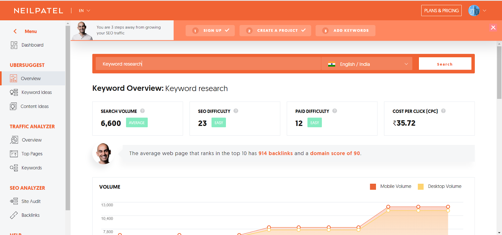
Task: Click the Neil Patel logo
Action: 39,11
